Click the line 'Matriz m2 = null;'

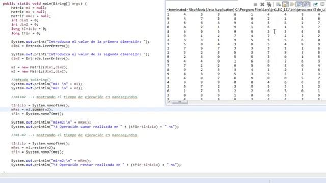[x=29, y=12]
